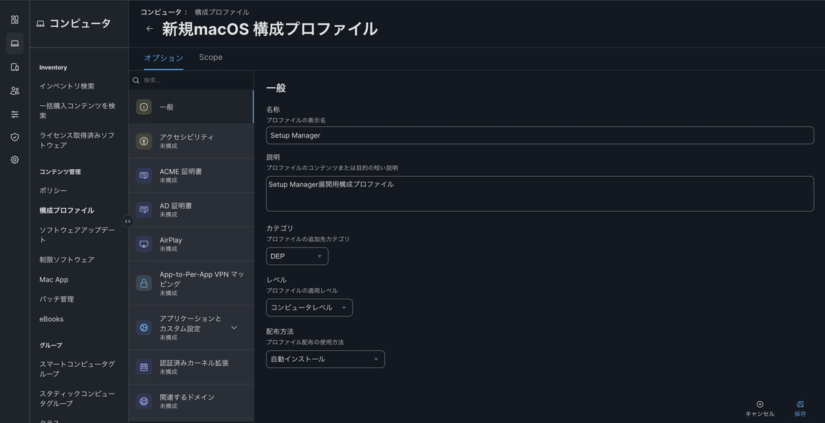Open the カテゴリ DEP dropdown

[296, 256]
